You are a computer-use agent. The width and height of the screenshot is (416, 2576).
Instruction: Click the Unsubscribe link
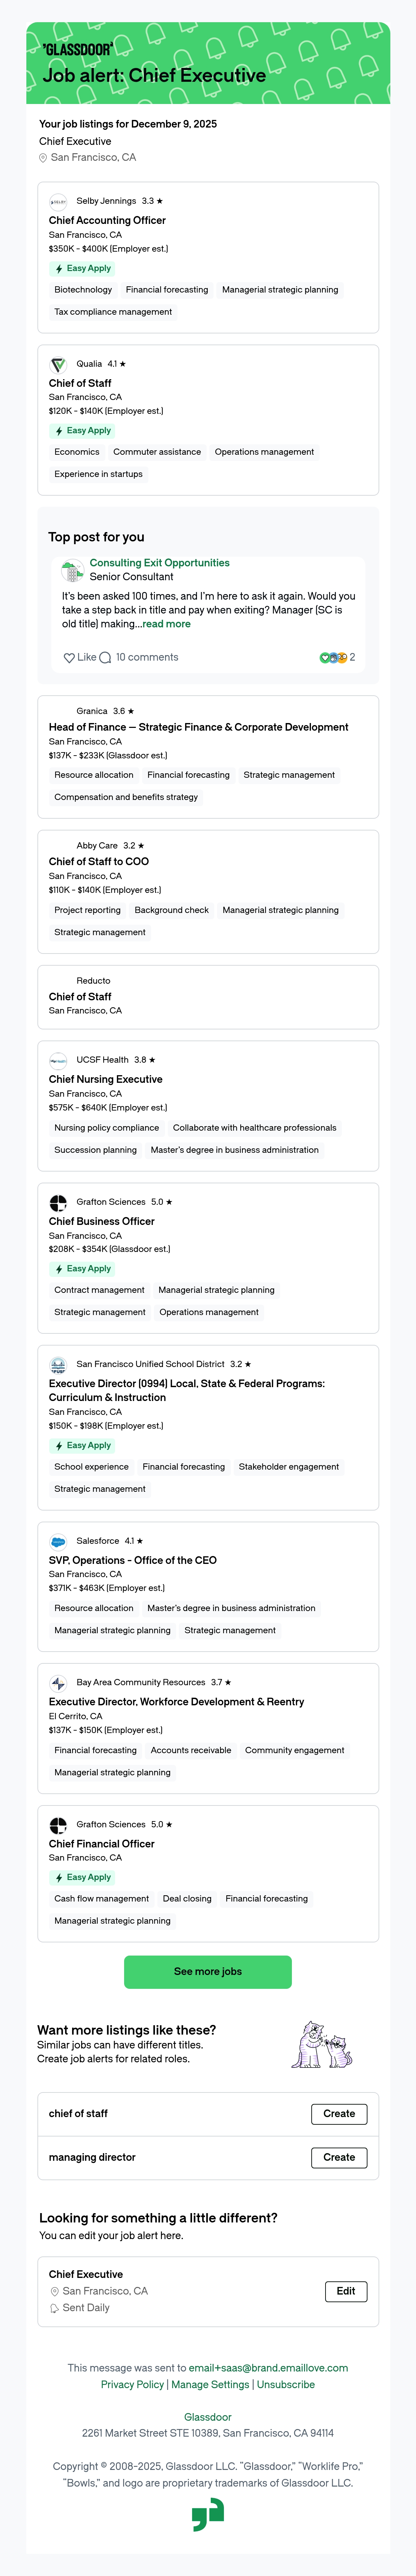click(286, 2385)
